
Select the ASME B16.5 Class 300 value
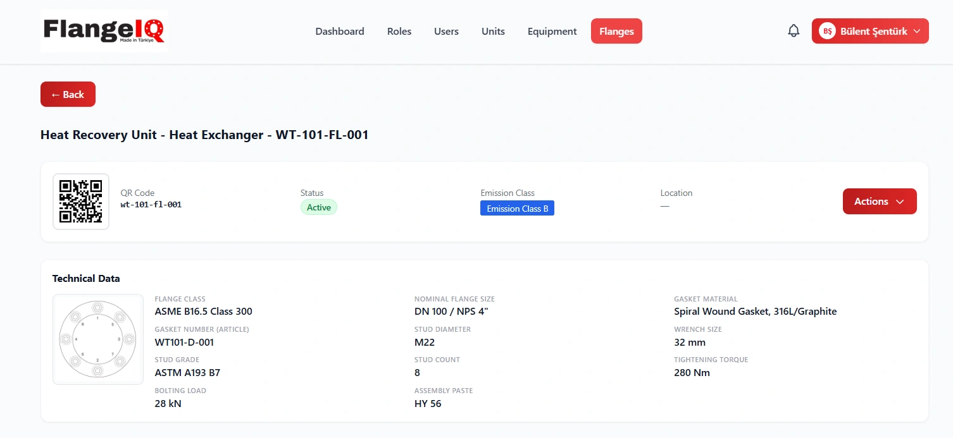(204, 311)
